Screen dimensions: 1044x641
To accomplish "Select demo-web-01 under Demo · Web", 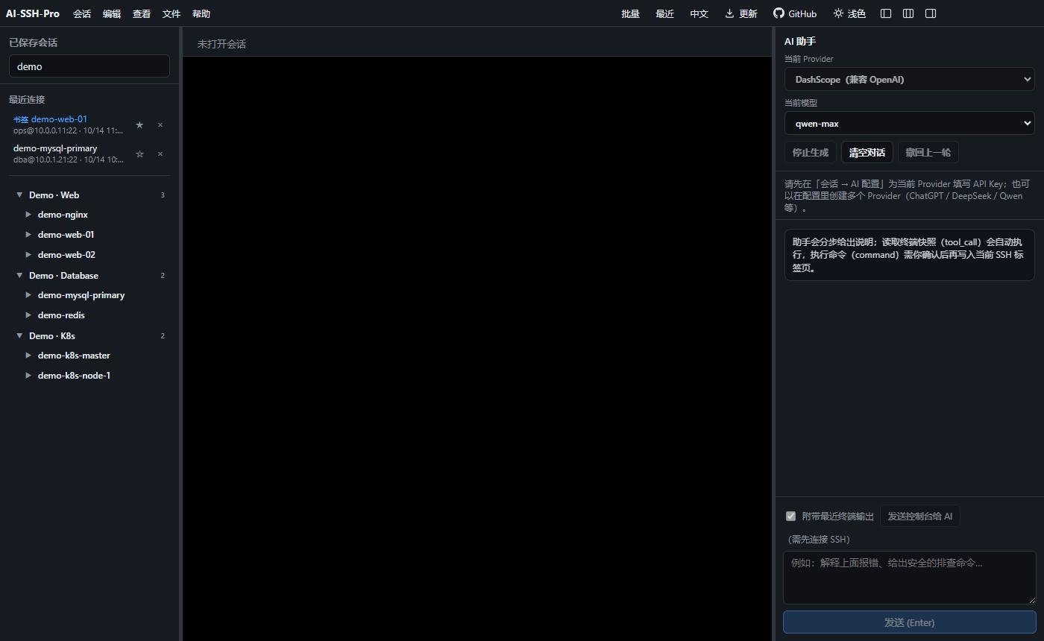I will [66, 235].
